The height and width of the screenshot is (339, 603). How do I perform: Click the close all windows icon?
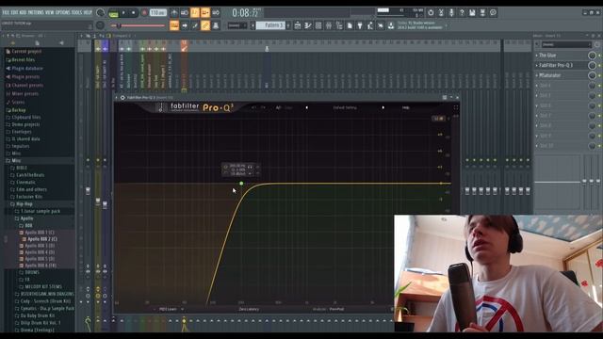tap(381, 25)
